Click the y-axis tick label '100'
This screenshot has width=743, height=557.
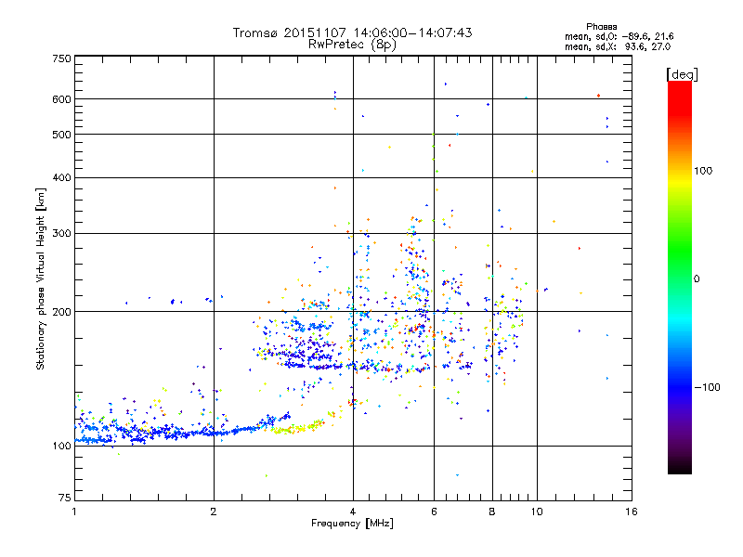point(61,447)
